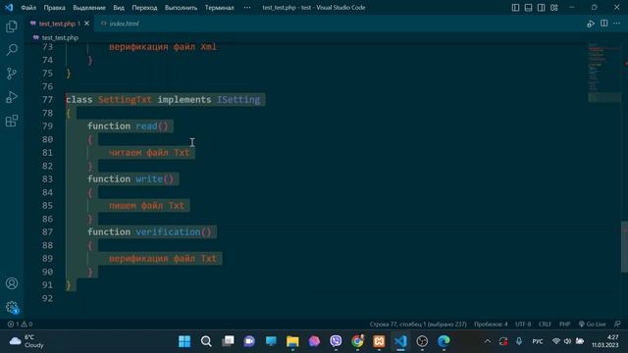This screenshot has width=628, height=353.
Task: Toggle secondary sidebar layout icon
Action: click(541, 8)
